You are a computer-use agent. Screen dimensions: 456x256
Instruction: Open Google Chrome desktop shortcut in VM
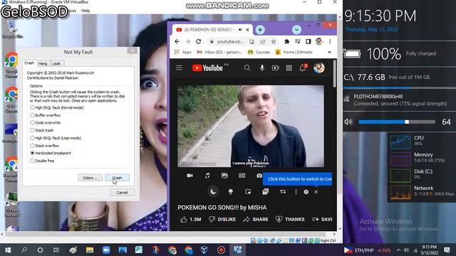tap(11, 65)
